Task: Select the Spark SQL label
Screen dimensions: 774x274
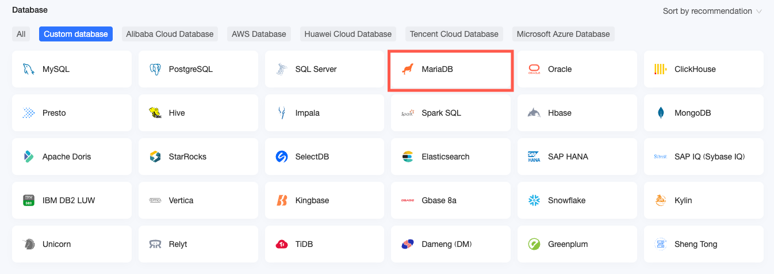Action: 442,113
